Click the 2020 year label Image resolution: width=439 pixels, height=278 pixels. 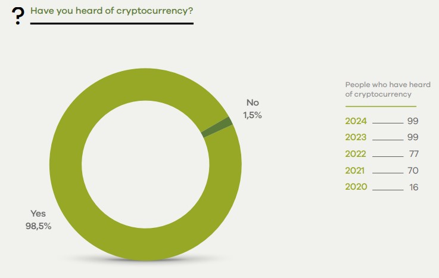click(x=356, y=187)
